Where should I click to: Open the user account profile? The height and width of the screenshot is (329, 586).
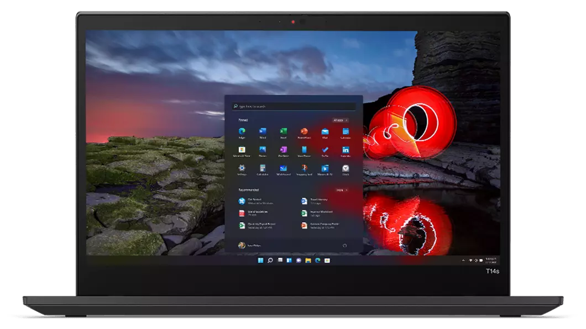242,246
